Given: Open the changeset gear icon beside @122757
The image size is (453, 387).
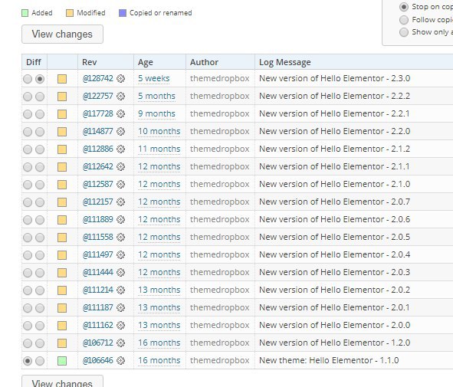Looking at the screenshot, I should (x=121, y=96).
